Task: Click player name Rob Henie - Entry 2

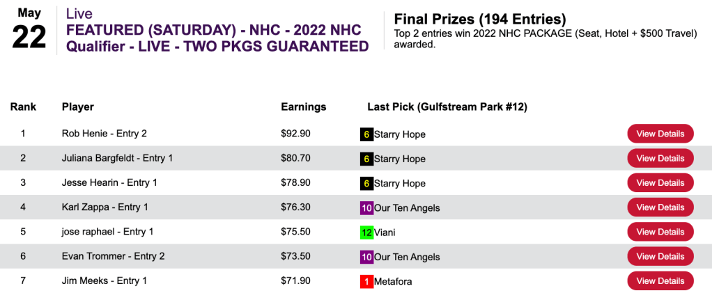Action: [x=104, y=134]
